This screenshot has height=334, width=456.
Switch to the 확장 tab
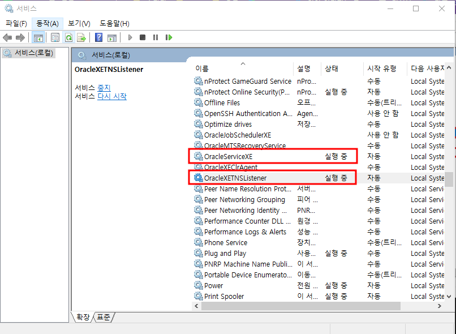tap(83, 317)
